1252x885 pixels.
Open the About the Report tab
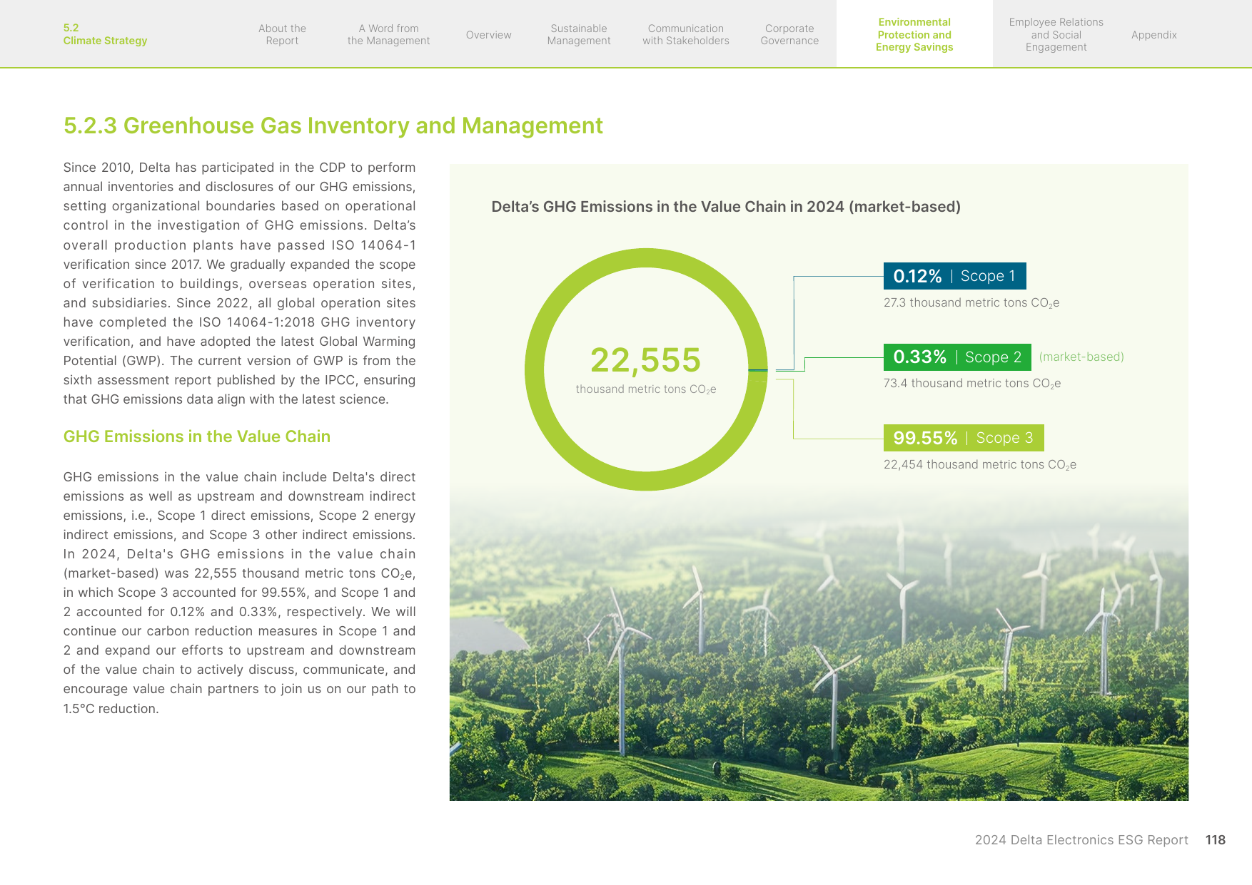(x=282, y=34)
